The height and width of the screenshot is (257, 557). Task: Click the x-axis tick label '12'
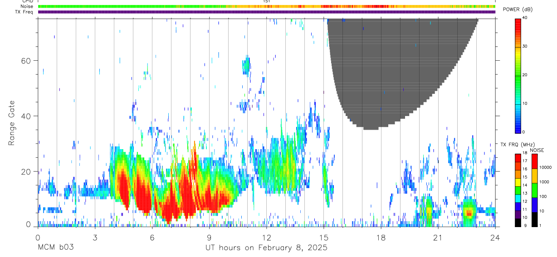click(x=267, y=238)
